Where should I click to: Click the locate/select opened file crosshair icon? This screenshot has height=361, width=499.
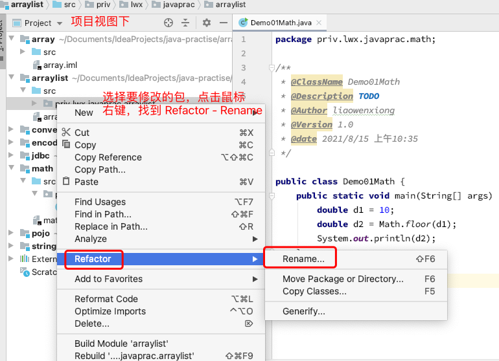point(168,23)
